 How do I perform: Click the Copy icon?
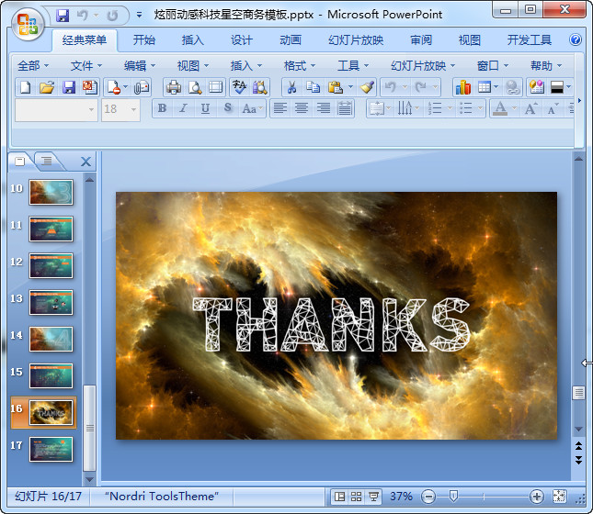click(x=314, y=87)
